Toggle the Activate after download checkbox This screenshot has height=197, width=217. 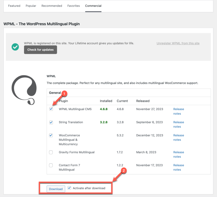point(70,188)
